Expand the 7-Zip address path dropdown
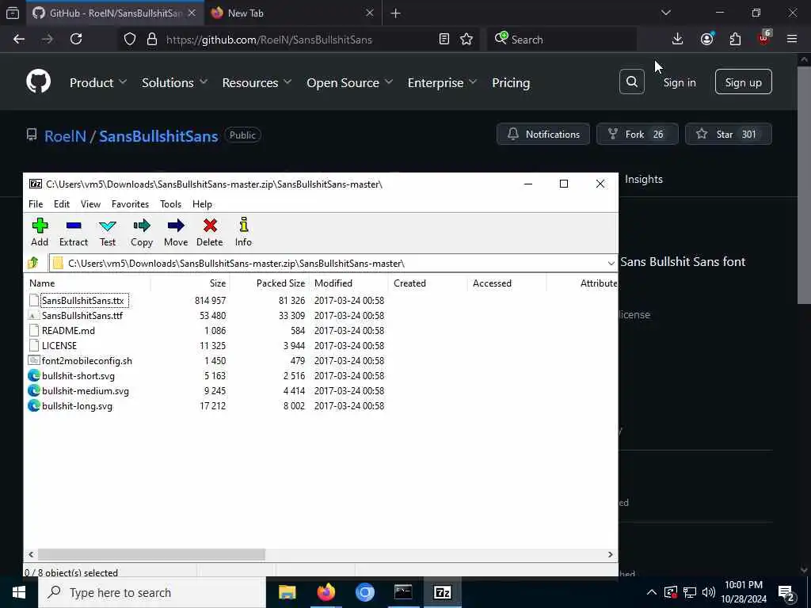811x608 pixels. [611, 263]
